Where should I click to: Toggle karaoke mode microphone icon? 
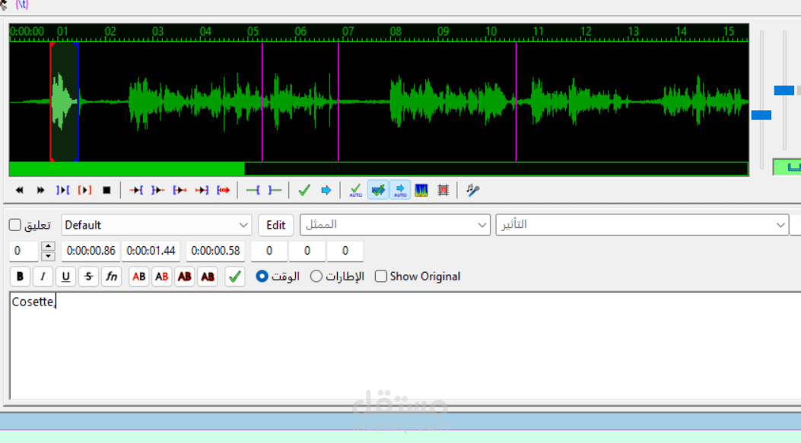[472, 191]
